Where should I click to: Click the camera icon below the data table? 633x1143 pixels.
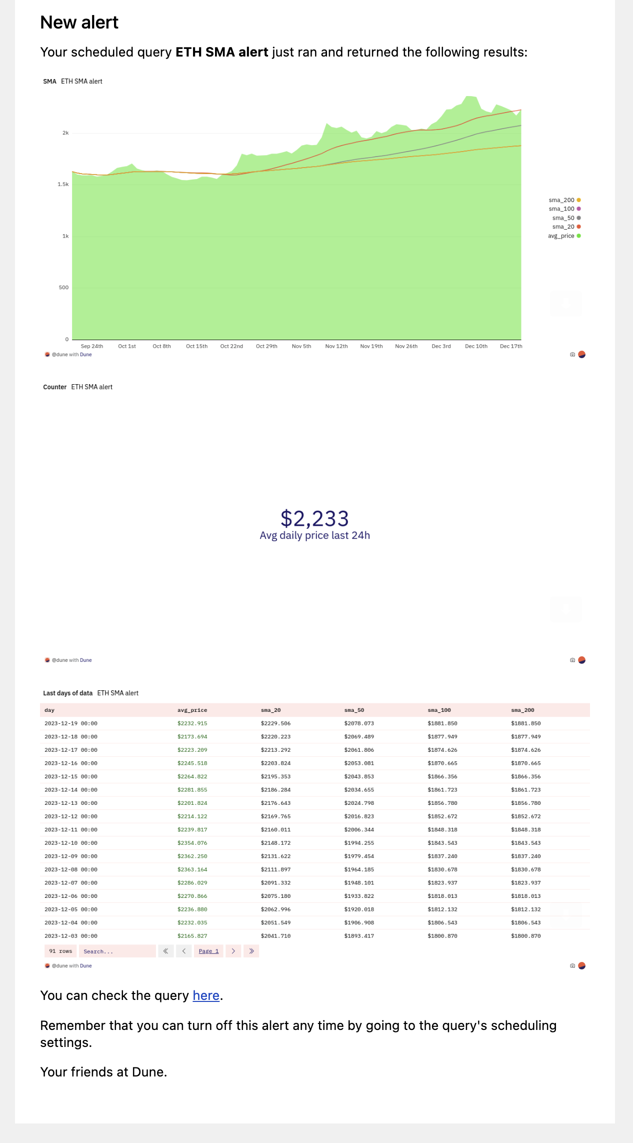pyautogui.click(x=572, y=966)
